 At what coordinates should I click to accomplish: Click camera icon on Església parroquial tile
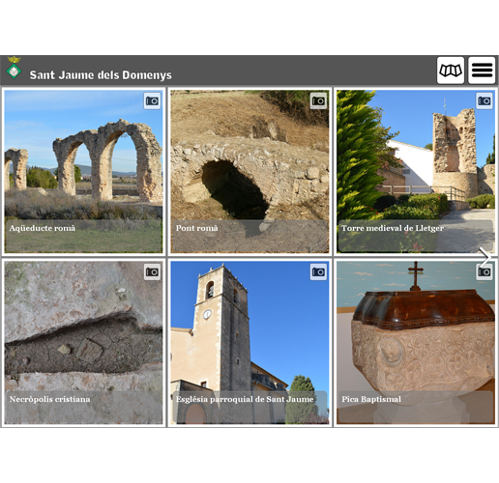[x=318, y=272]
